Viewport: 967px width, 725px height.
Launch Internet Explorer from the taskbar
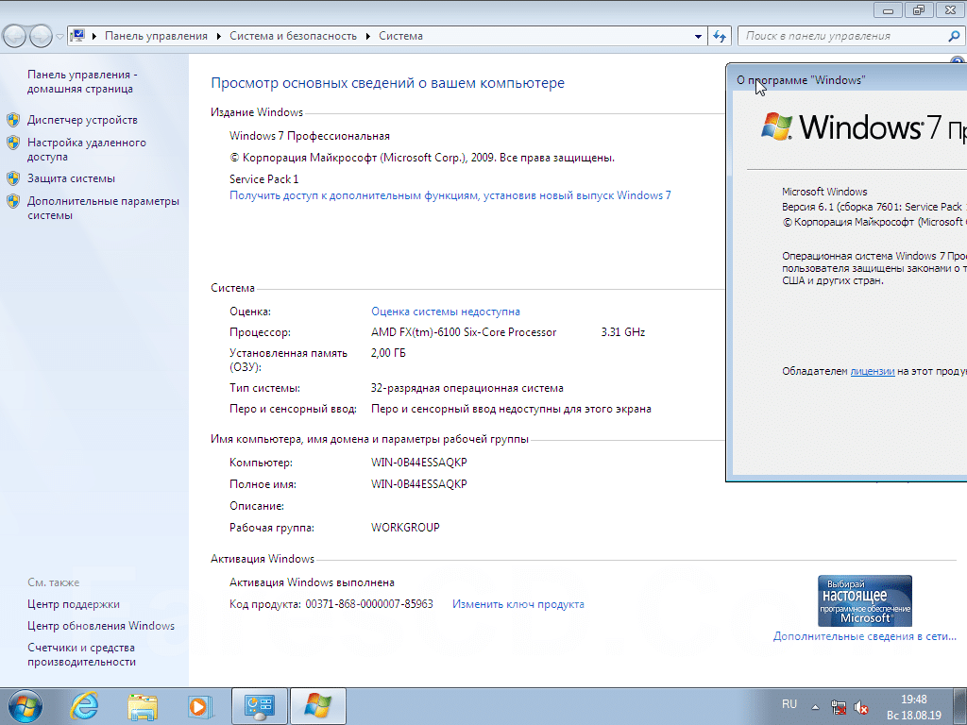click(84, 706)
